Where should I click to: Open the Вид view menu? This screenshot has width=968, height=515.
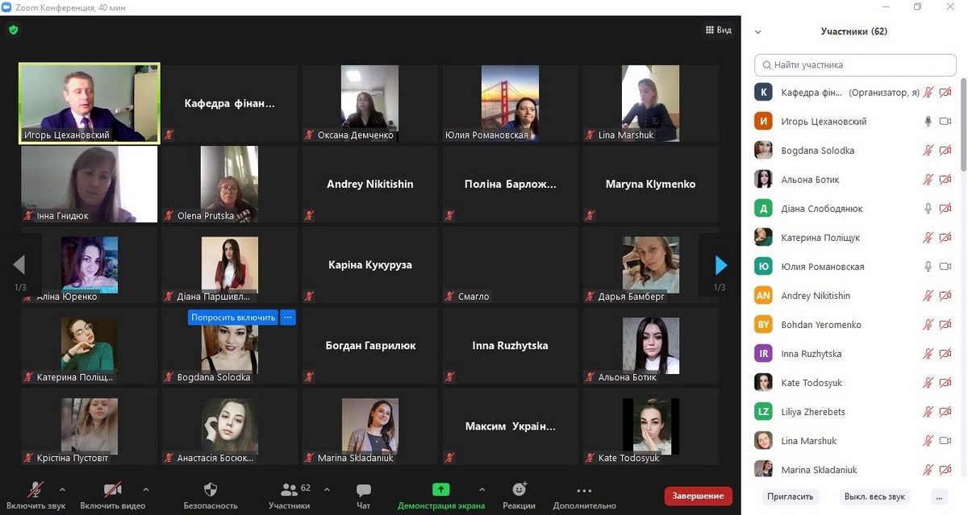pos(718,30)
